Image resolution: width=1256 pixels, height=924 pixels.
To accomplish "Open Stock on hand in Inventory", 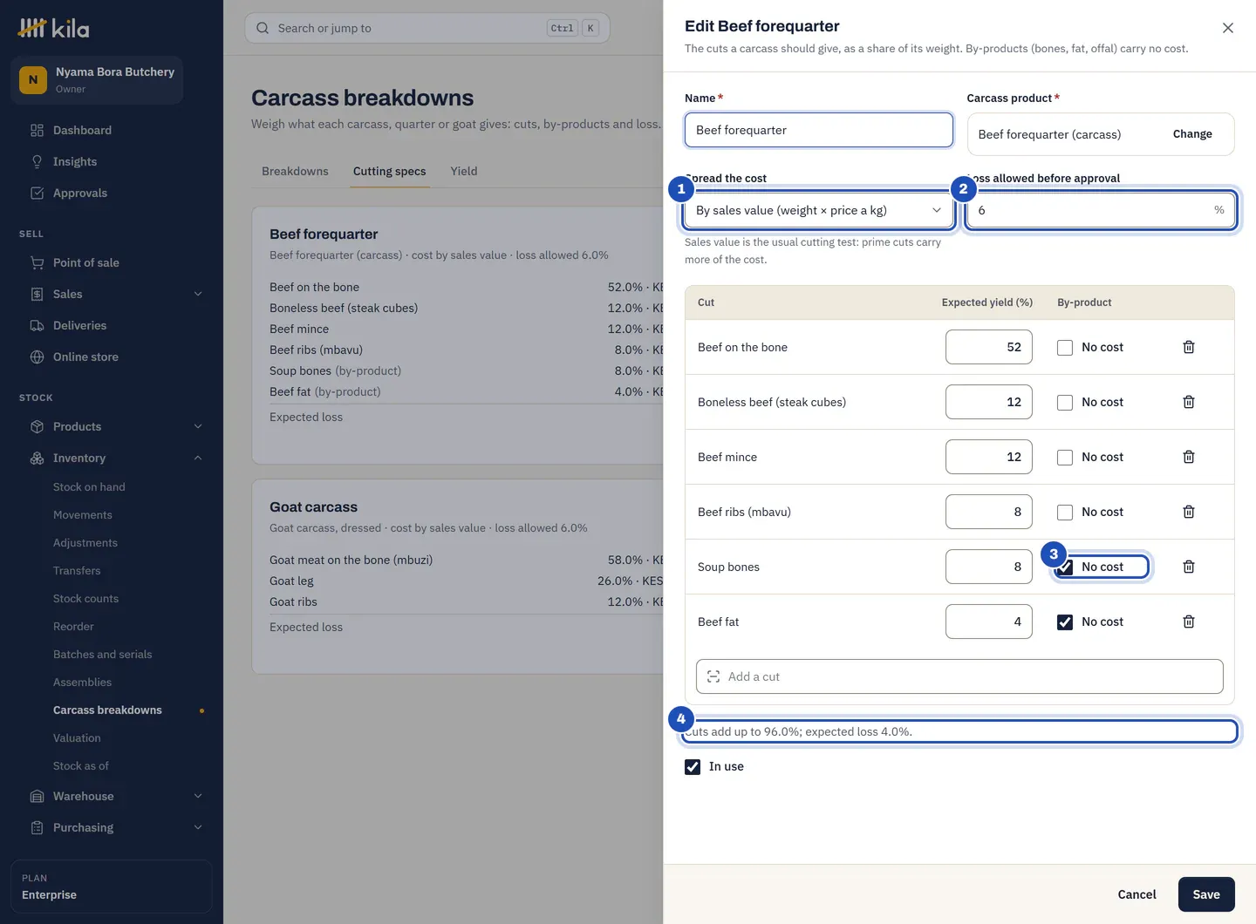I will (89, 486).
